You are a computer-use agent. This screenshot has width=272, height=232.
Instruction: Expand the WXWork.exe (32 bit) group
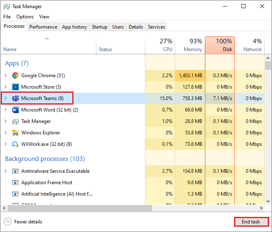pos(6,144)
